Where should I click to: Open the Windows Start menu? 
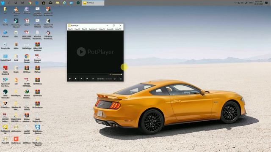coord(3,3)
